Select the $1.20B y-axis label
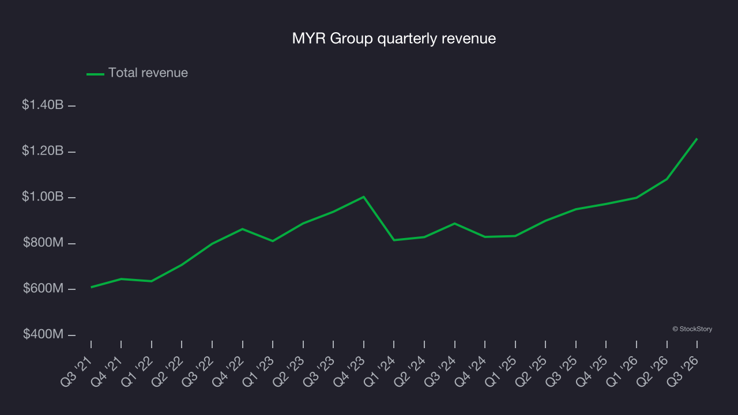Screen dimensions: 738x415 [x=43, y=151]
